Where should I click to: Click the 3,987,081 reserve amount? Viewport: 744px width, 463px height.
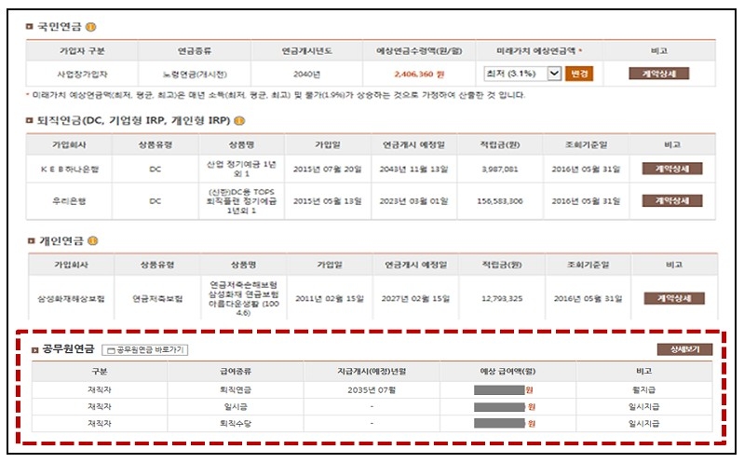500,169
